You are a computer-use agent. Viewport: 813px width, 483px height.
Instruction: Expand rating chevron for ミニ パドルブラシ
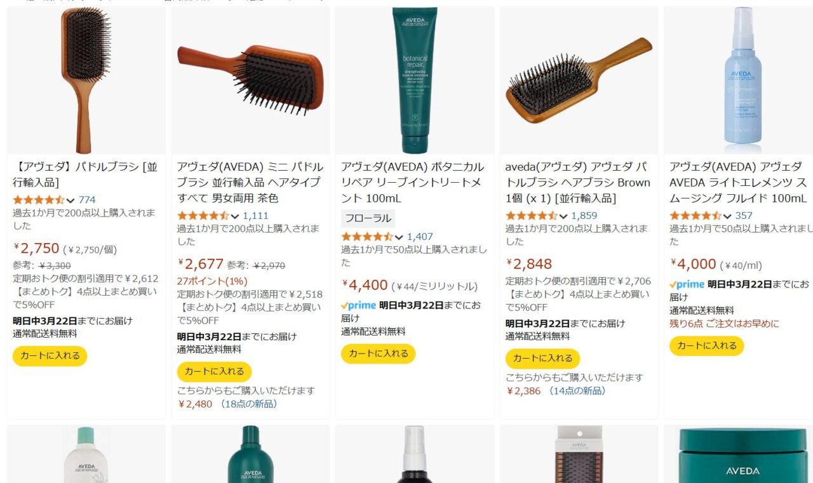tap(235, 216)
